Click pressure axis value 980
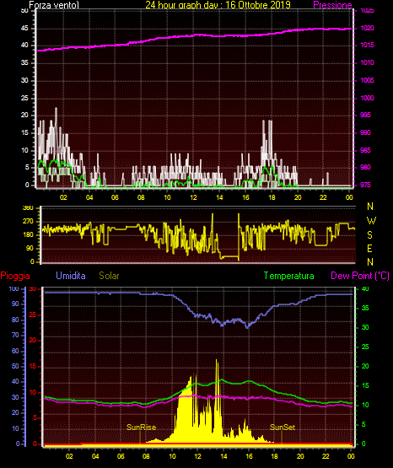Image resolution: width=393 pixels, height=468 pixels. [365, 167]
